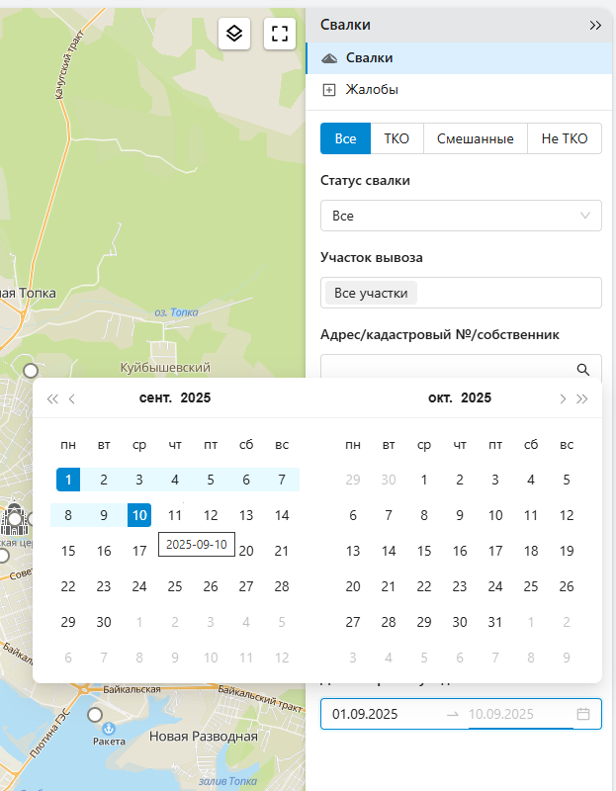Go to previous month in calendar
Screen dimensions: 616x791
click(72, 398)
